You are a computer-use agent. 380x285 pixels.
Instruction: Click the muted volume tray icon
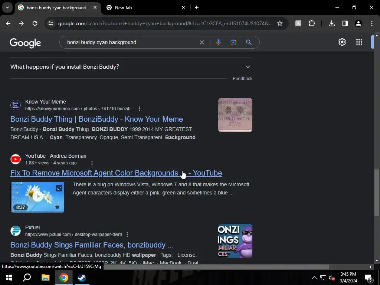pyautogui.click(x=332, y=278)
